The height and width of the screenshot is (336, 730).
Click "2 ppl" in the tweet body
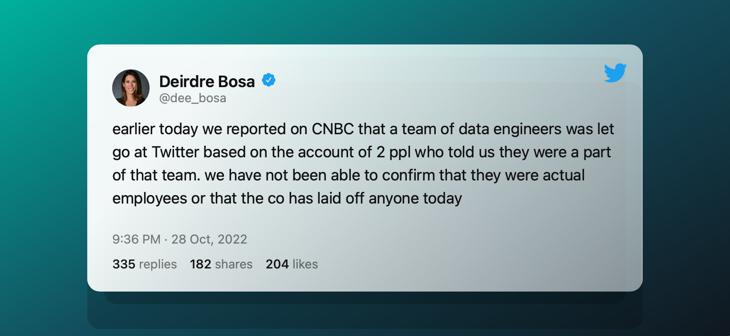pos(393,152)
